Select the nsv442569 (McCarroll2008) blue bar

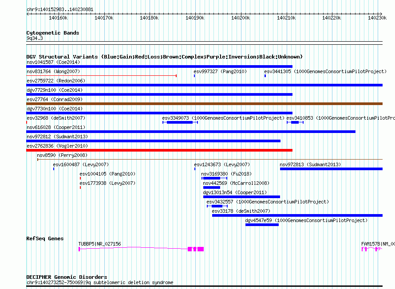[x=212, y=187]
